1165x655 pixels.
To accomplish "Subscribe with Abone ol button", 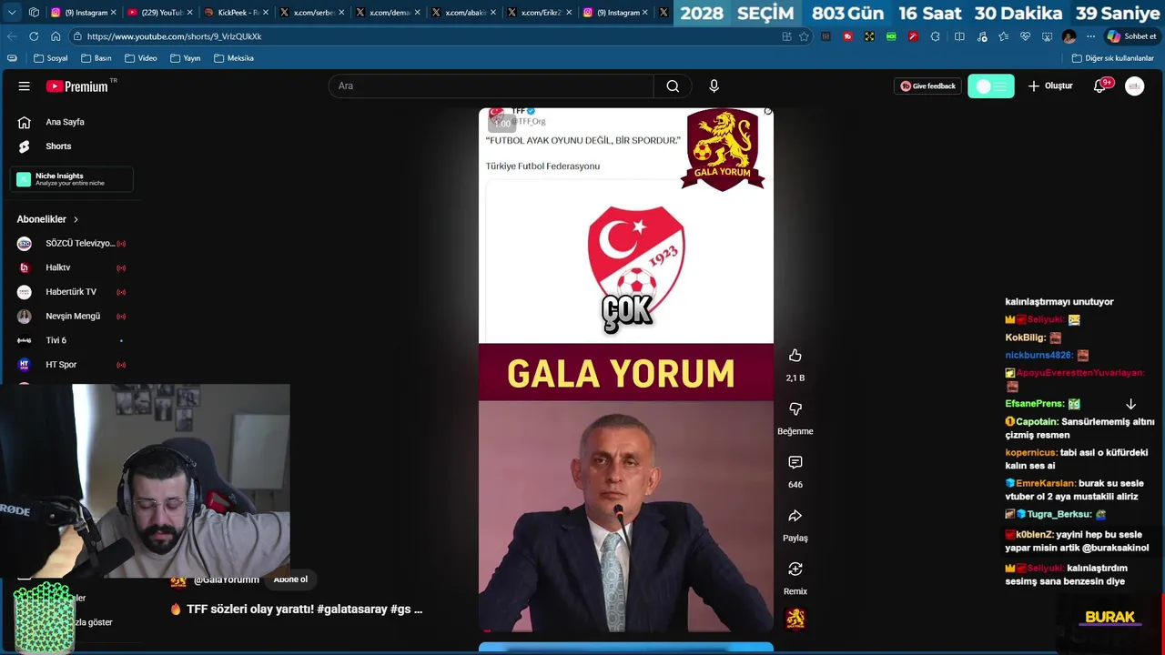I will coord(290,579).
